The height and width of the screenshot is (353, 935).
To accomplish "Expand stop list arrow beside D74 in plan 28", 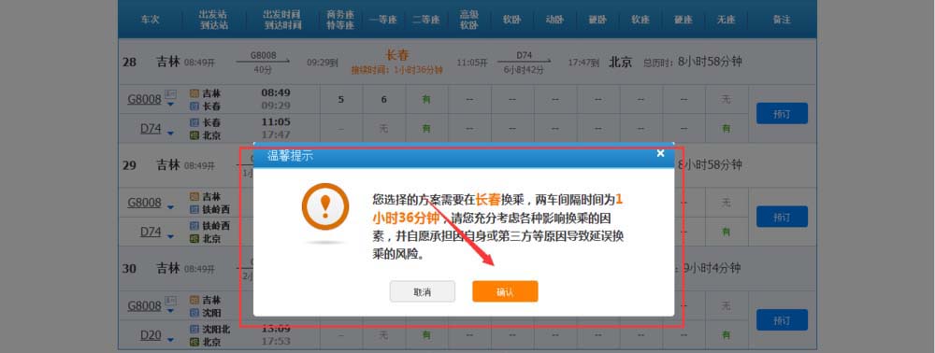I will [x=170, y=134].
